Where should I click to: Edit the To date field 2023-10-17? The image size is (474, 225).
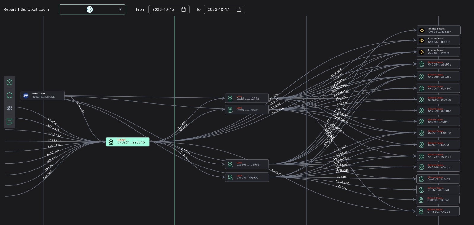(x=224, y=9)
